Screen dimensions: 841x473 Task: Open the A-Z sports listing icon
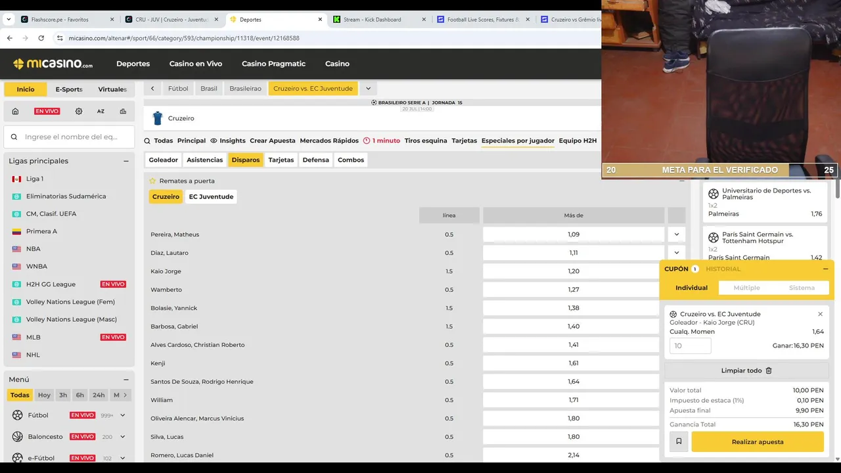[x=101, y=111]
